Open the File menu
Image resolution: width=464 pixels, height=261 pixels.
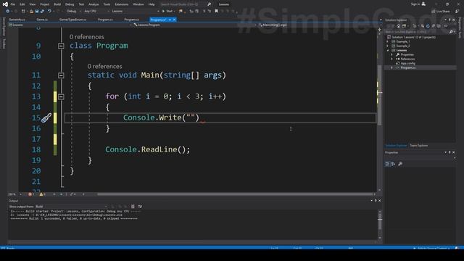pos(13,4)
